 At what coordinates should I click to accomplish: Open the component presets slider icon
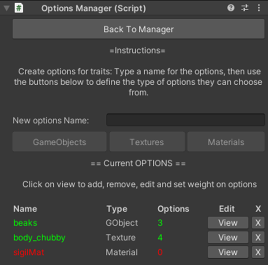point(245,8)
